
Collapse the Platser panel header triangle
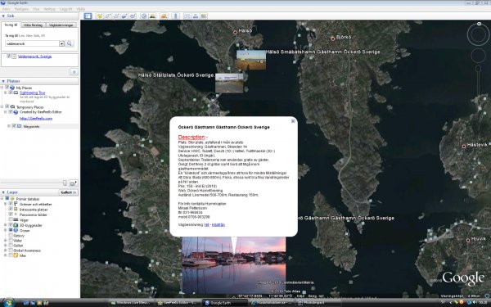3,81
